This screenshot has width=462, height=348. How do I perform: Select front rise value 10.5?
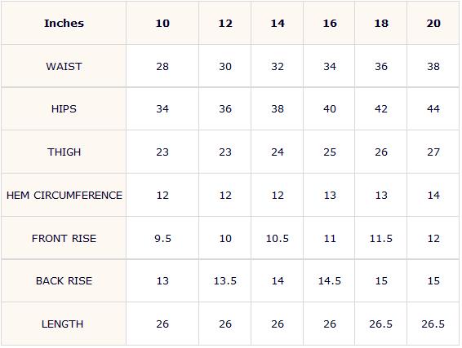pyautogui.click(x=278, y=238)
